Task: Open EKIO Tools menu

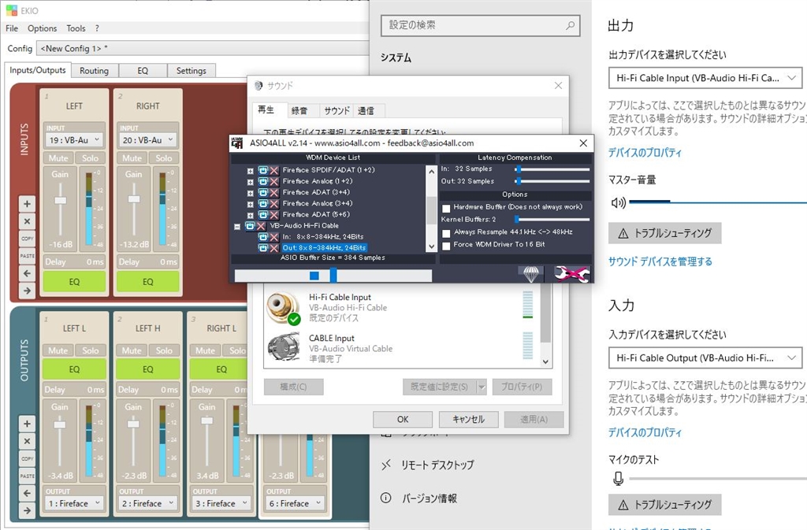Action: click(x=76, y=28)
